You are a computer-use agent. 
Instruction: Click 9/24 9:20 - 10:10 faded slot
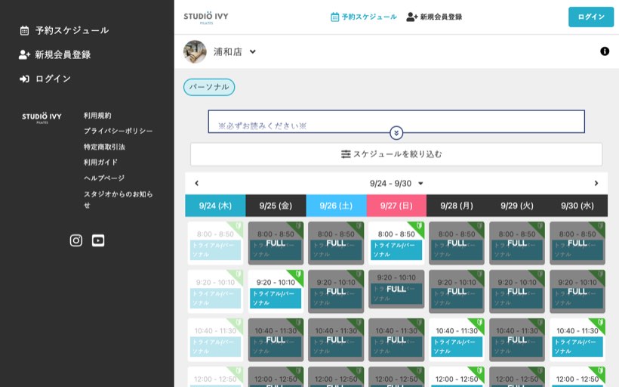coord(215,291)
